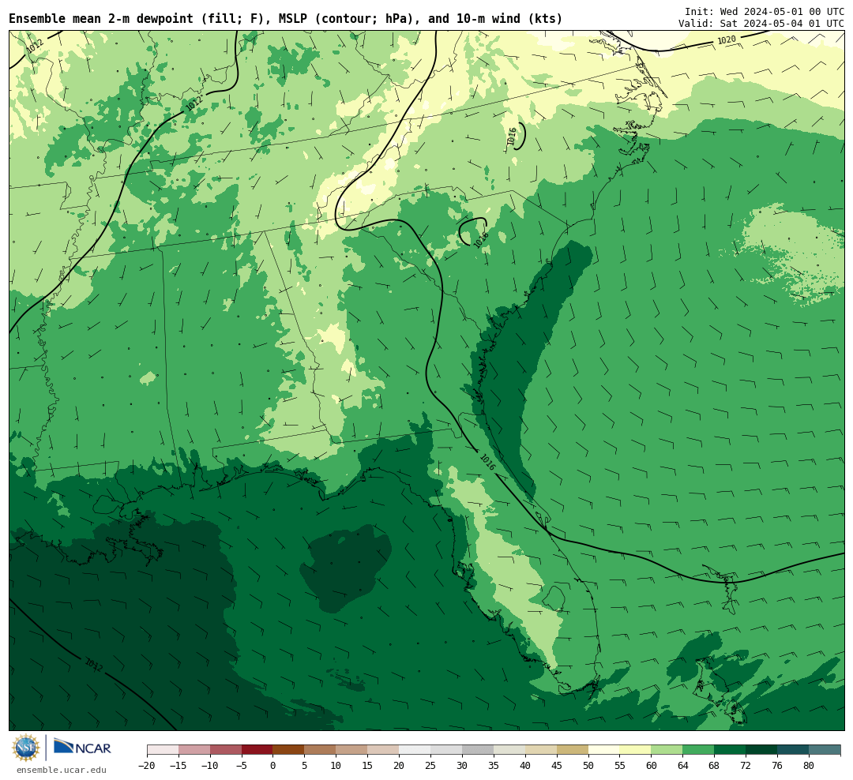The height and width of the screenshot is (780, 853).
Task: Pick the beige 40 to 45 color swatch
Action: point(541,750)
